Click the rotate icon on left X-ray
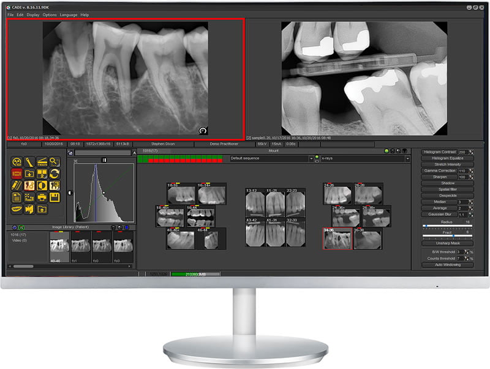Image resolution: width=490 pixels, height=369 pixels. click(x=203, y=131)
